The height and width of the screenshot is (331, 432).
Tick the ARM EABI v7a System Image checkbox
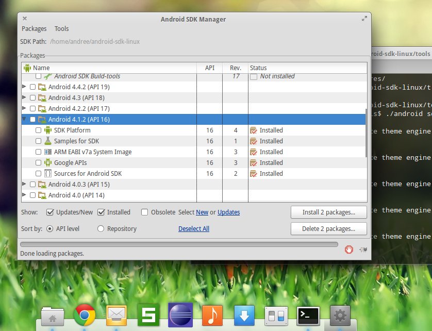coord(38,152)
